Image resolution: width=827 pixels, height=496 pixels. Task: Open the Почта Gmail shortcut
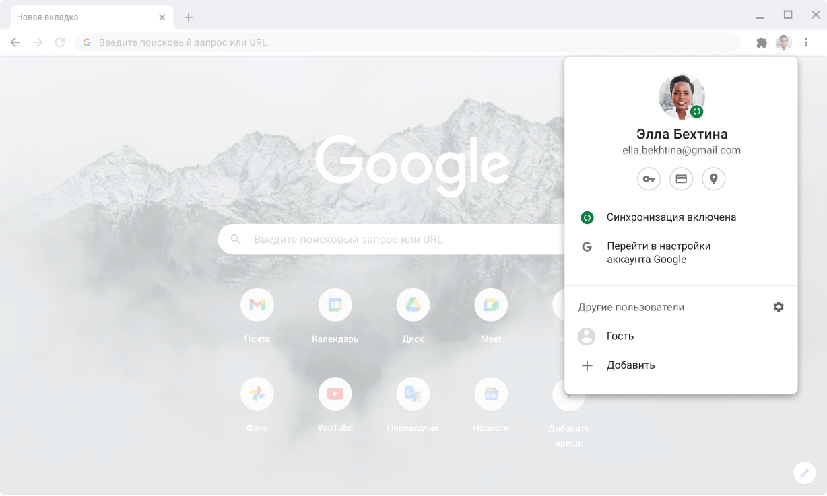(x=257, y=305)
